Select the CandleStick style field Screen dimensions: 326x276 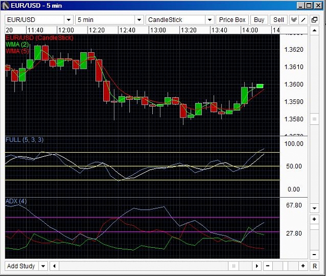(176, 20)
